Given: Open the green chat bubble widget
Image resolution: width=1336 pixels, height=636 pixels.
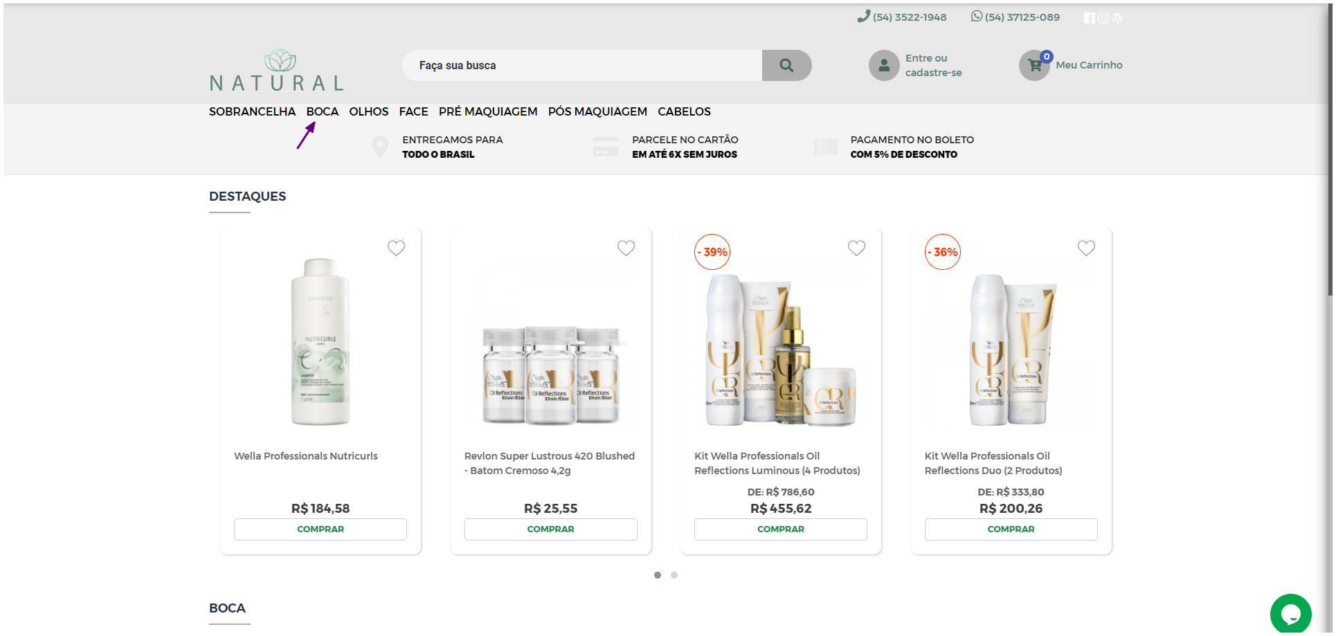Looking at the screenshot, I should click(1290, 614).
